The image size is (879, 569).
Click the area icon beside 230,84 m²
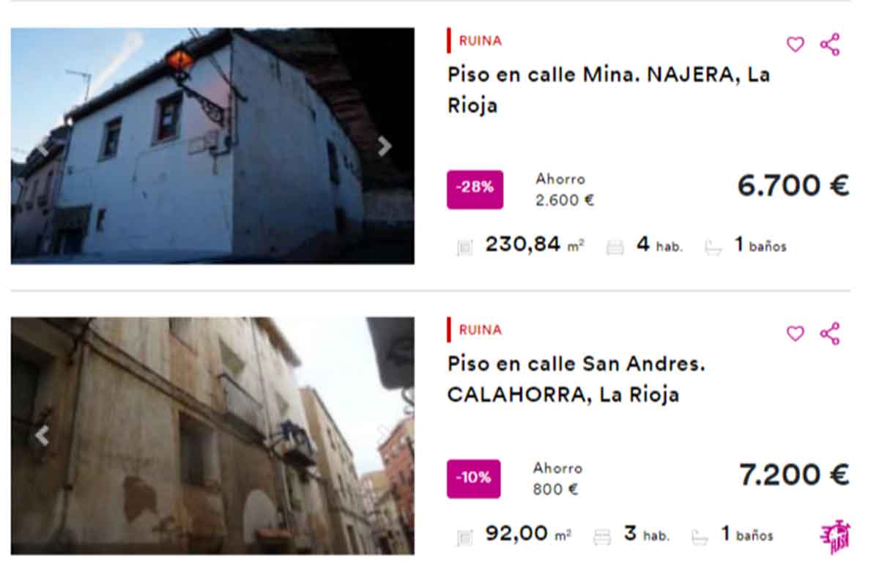click(464, 248)
